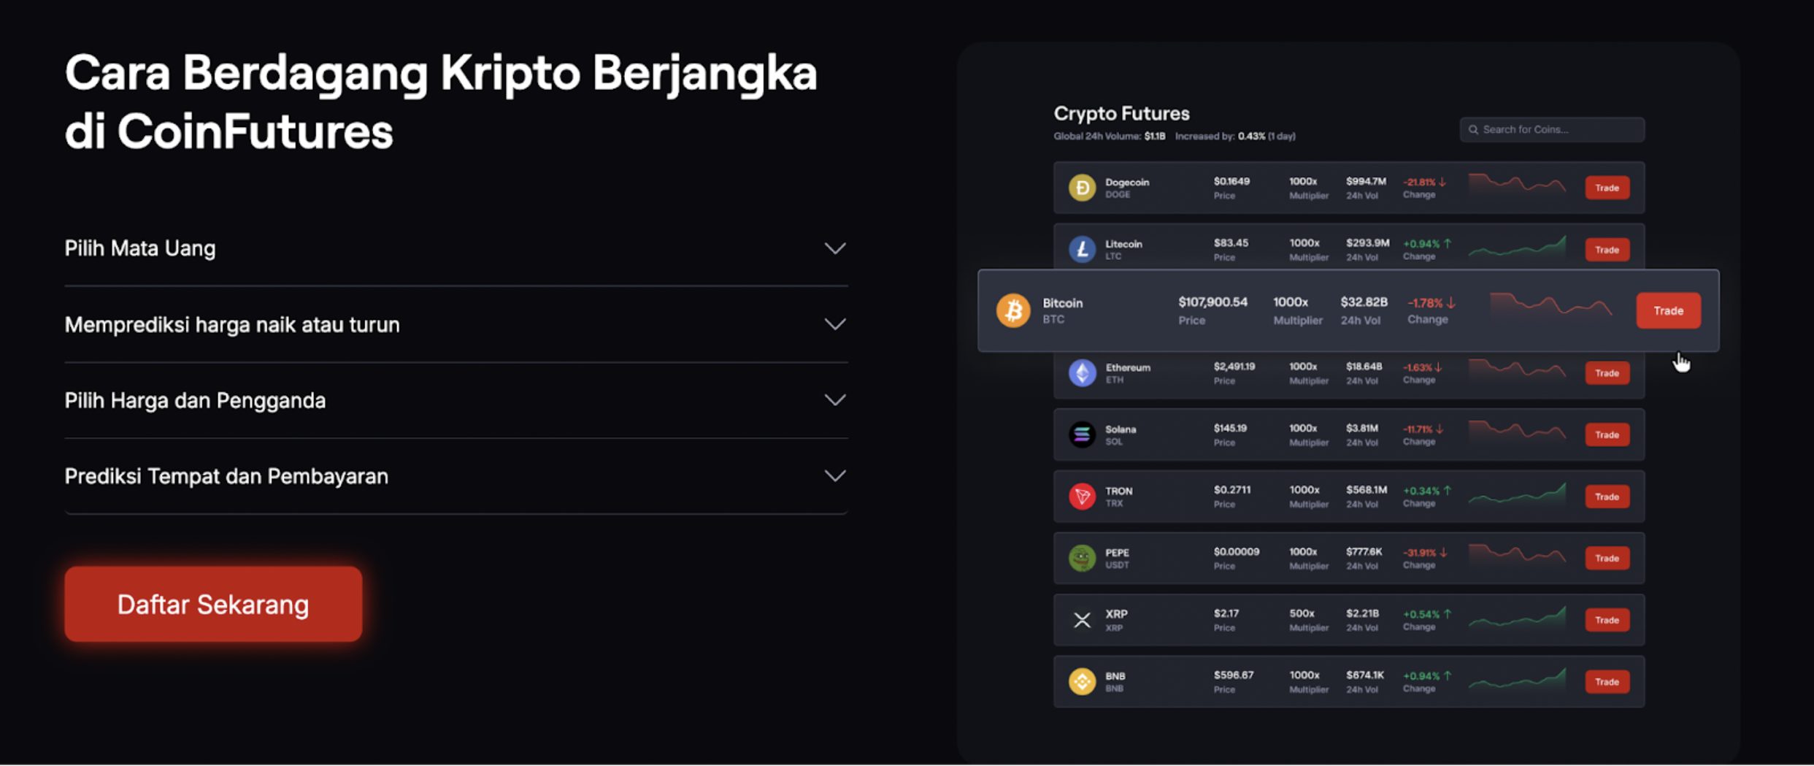Expand Prediksi Tempat dan Pembayaran section
Viewport: 1814px width, 766px height.
pyautogui.click(x=834, y=476)
